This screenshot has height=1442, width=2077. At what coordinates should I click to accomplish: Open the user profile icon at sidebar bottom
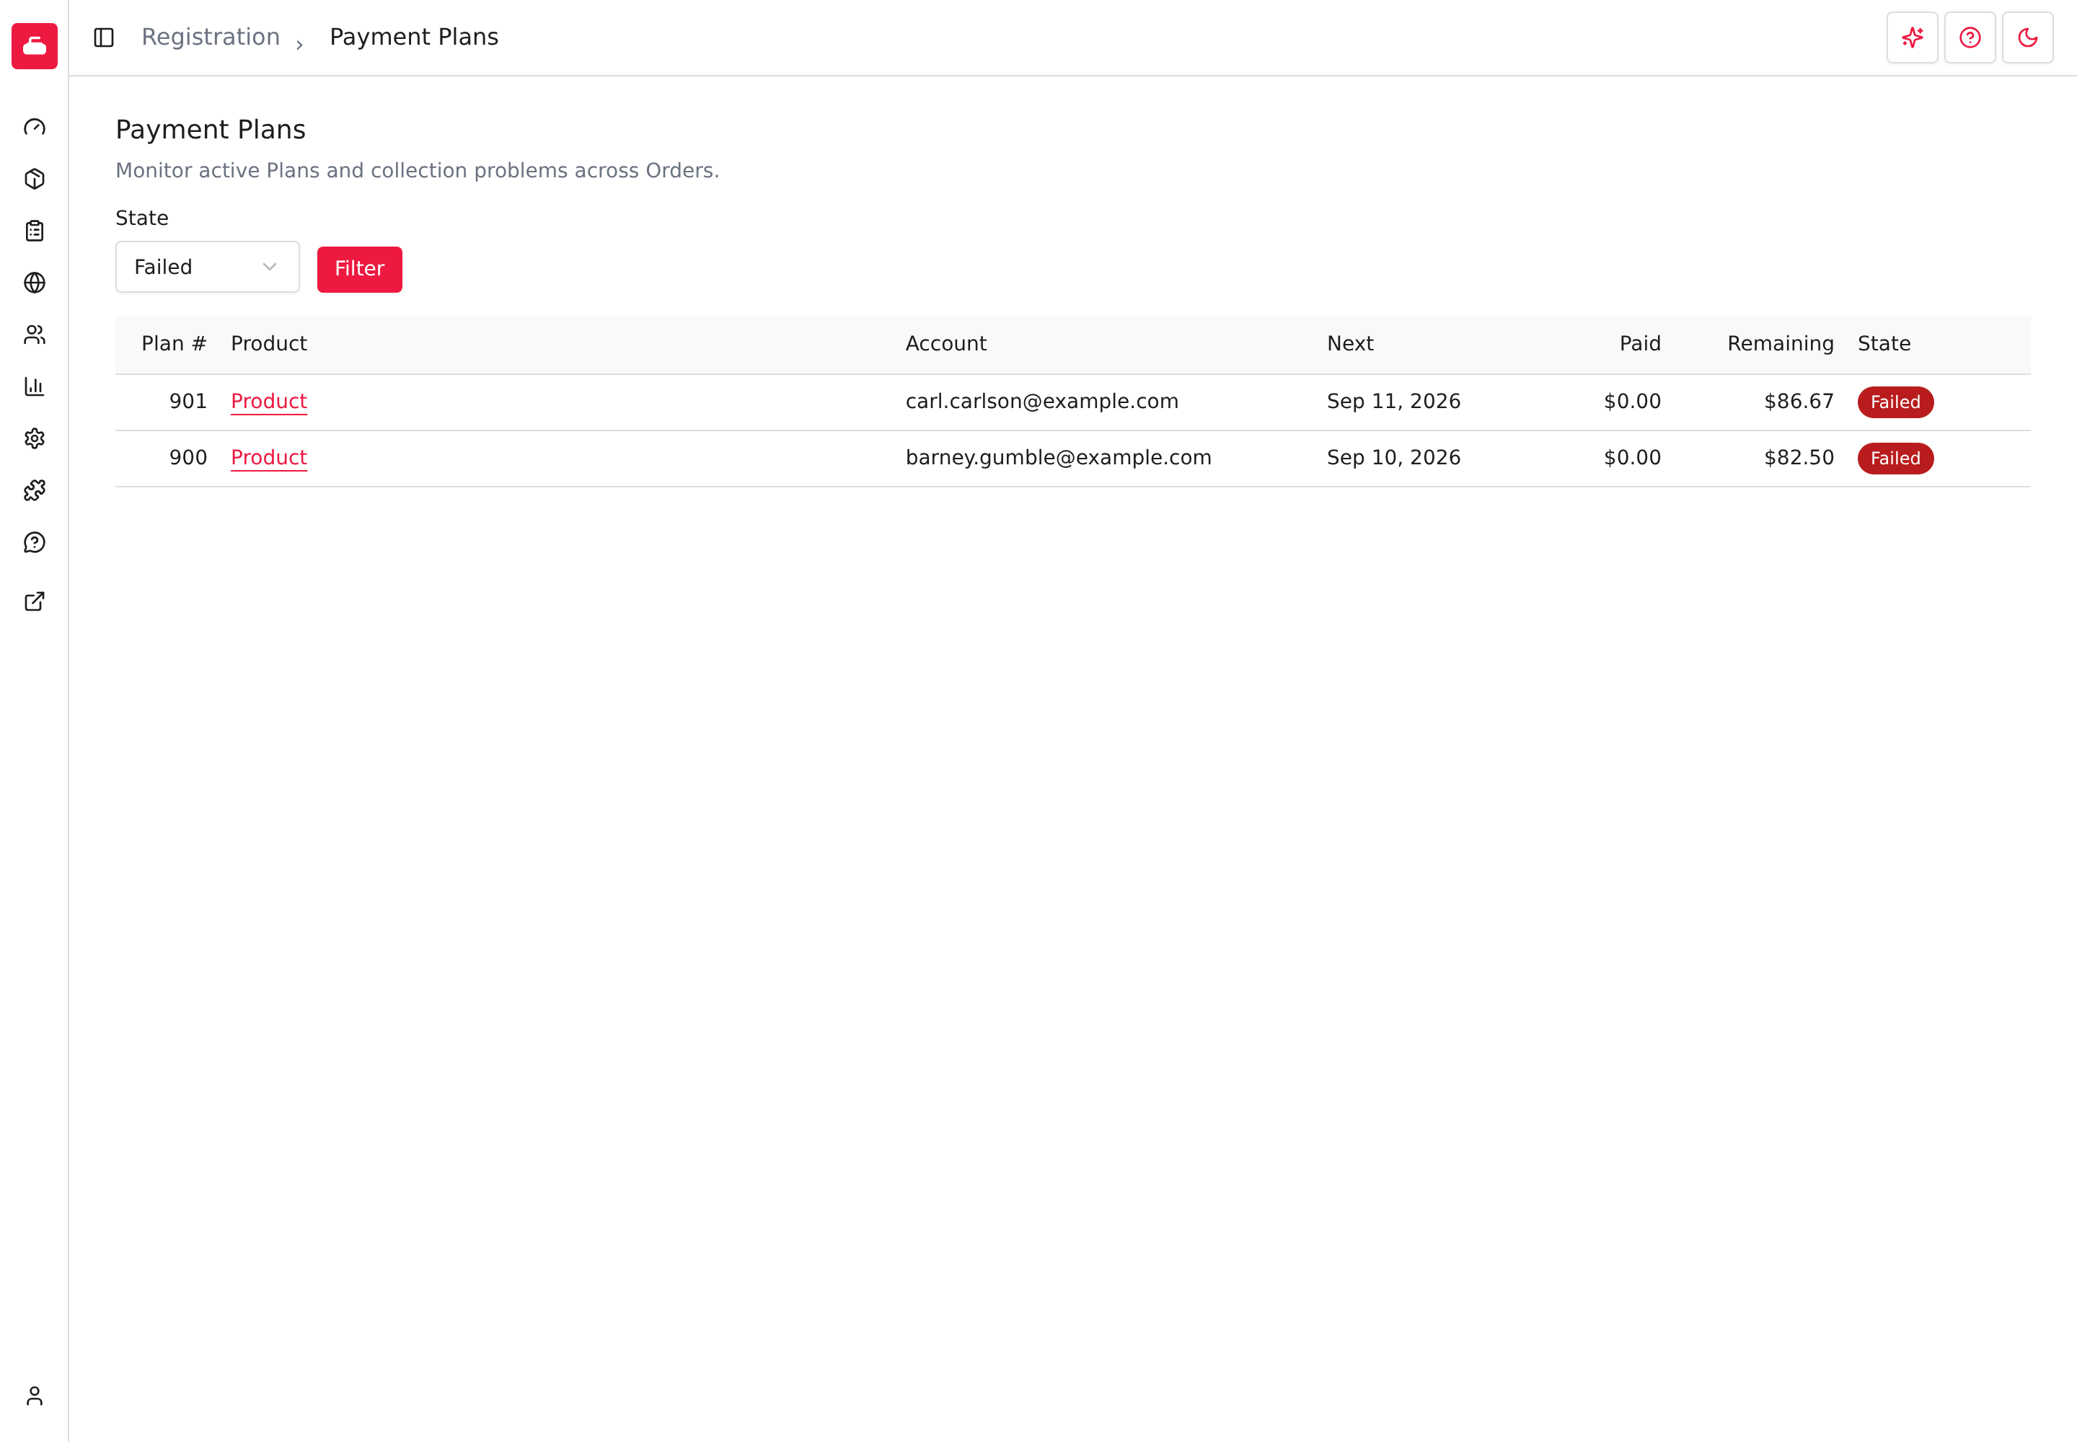[35, 1397]
